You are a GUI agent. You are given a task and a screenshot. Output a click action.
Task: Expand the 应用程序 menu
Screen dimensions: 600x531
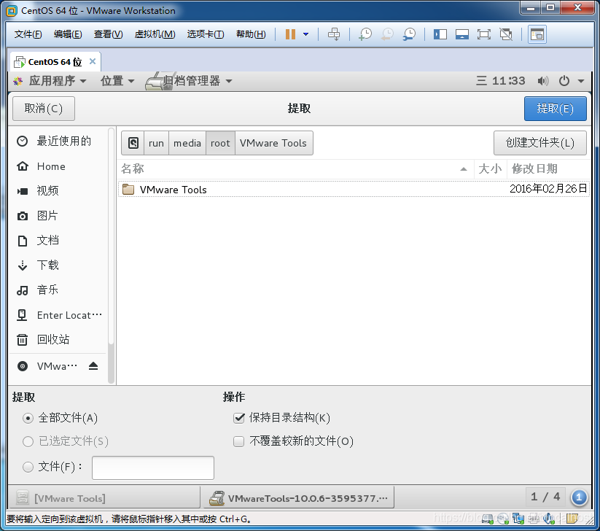(50, 81)
